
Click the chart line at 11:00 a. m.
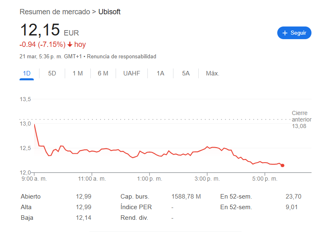point(92,151)
